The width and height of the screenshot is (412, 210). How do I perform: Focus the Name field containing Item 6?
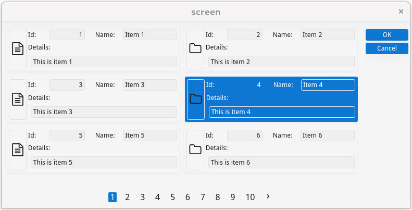[328, 135]
